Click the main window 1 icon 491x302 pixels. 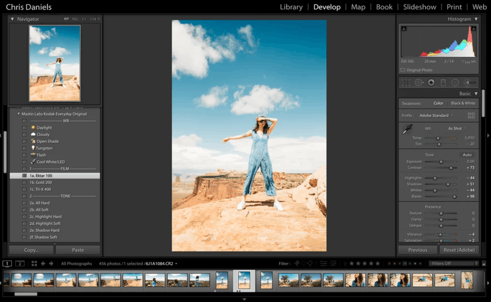(7, 264)
